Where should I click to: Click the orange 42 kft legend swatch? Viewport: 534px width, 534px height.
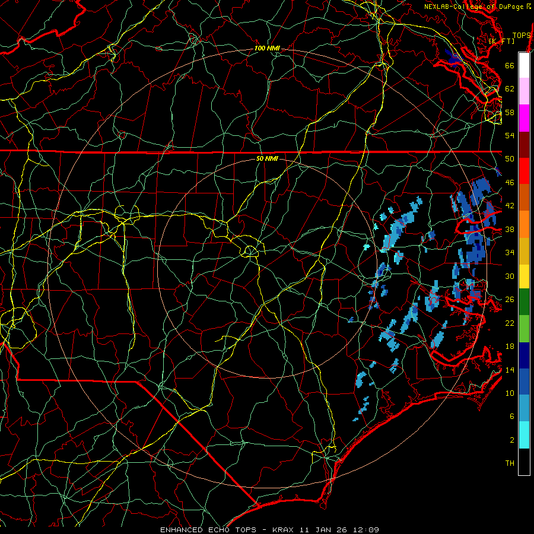click(524, 224)
